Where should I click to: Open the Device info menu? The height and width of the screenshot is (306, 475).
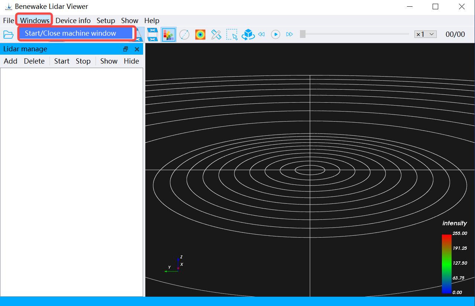click(x=73, y=20)
